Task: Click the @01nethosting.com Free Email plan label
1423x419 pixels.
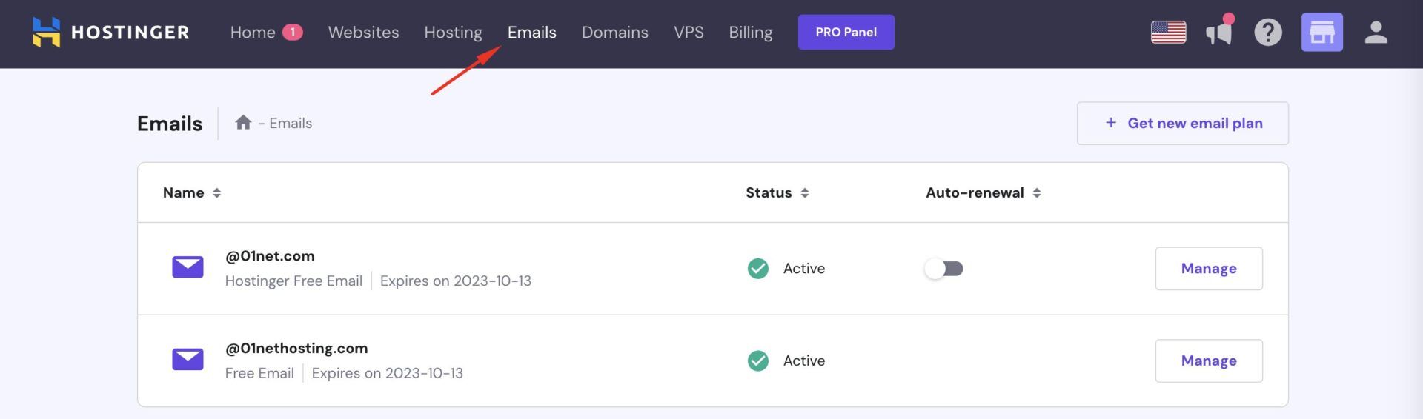Action: pos(259,372)
